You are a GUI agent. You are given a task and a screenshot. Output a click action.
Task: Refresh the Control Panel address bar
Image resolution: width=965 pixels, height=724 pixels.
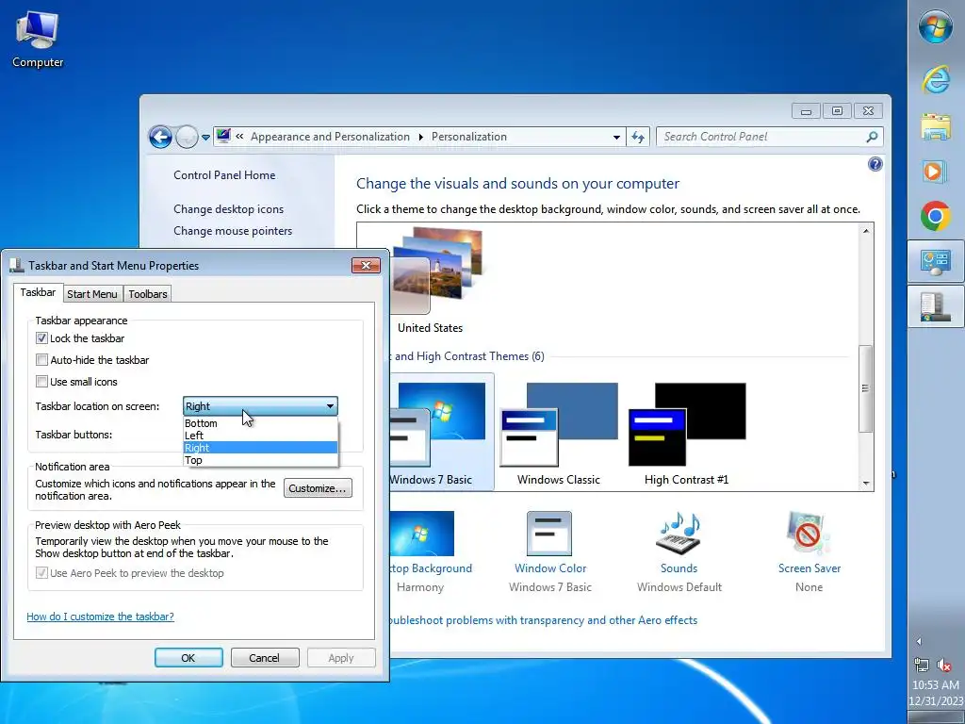pyautogui.click(x=638, y=137)
